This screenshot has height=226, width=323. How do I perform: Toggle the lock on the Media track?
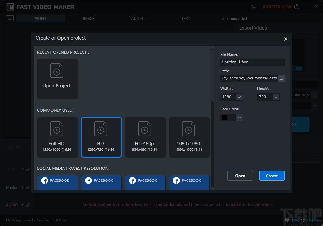click(28, 187)
